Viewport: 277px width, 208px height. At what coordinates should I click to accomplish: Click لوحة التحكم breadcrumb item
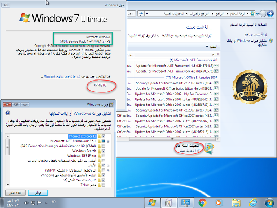click(237, 14)
